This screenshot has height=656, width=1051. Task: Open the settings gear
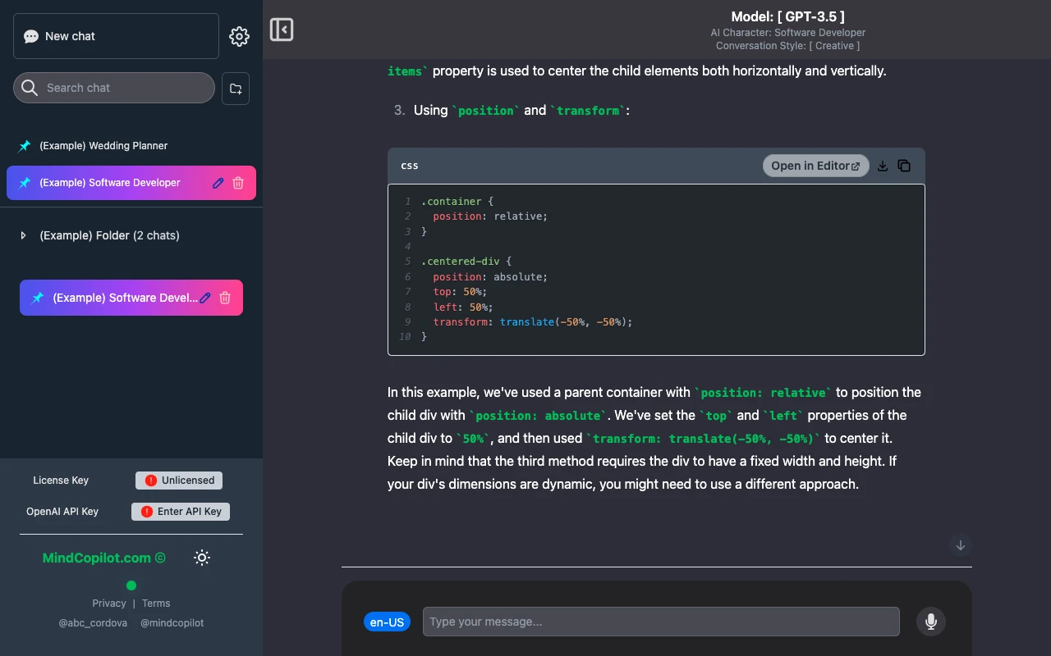pos(239,36)
